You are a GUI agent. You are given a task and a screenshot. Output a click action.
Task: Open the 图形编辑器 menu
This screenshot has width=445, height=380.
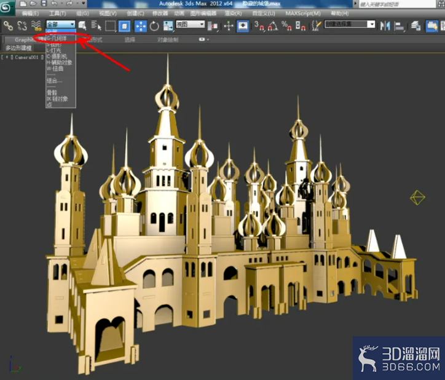203,14
